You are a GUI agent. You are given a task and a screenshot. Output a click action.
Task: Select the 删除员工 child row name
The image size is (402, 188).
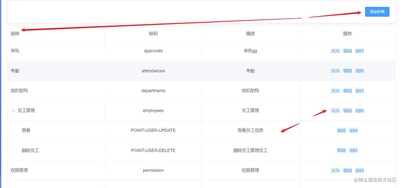[x=30, y=150]
